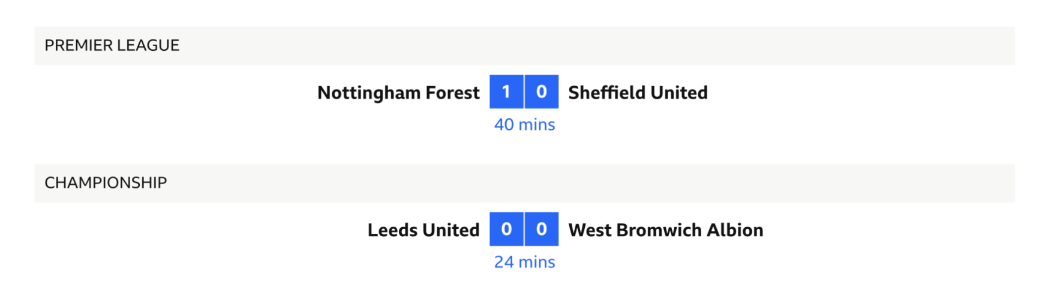Click West Bromwich Albion's score of 0
The height and width of the screenshot is (299, 1060).
point(542,229)
